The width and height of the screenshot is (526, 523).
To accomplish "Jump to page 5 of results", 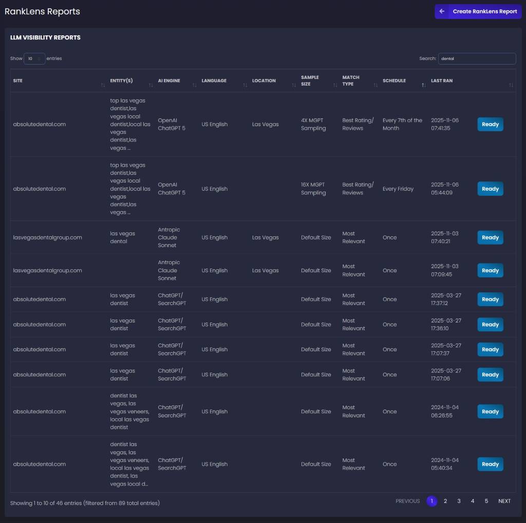I will tap(486, 501).
